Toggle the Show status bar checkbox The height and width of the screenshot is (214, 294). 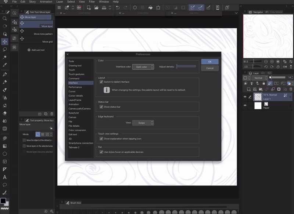(x=101, y=107)
